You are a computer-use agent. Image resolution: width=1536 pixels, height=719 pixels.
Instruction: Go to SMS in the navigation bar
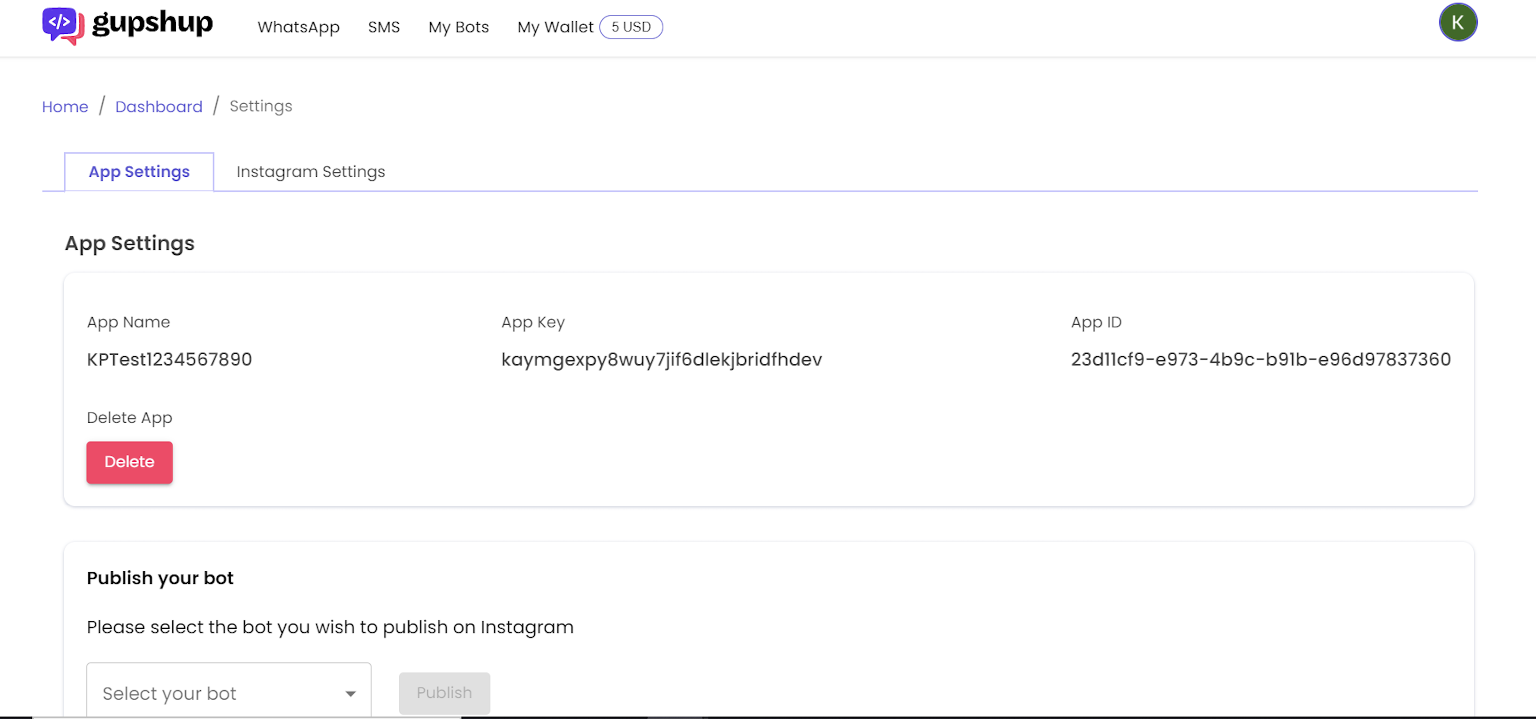383,28
